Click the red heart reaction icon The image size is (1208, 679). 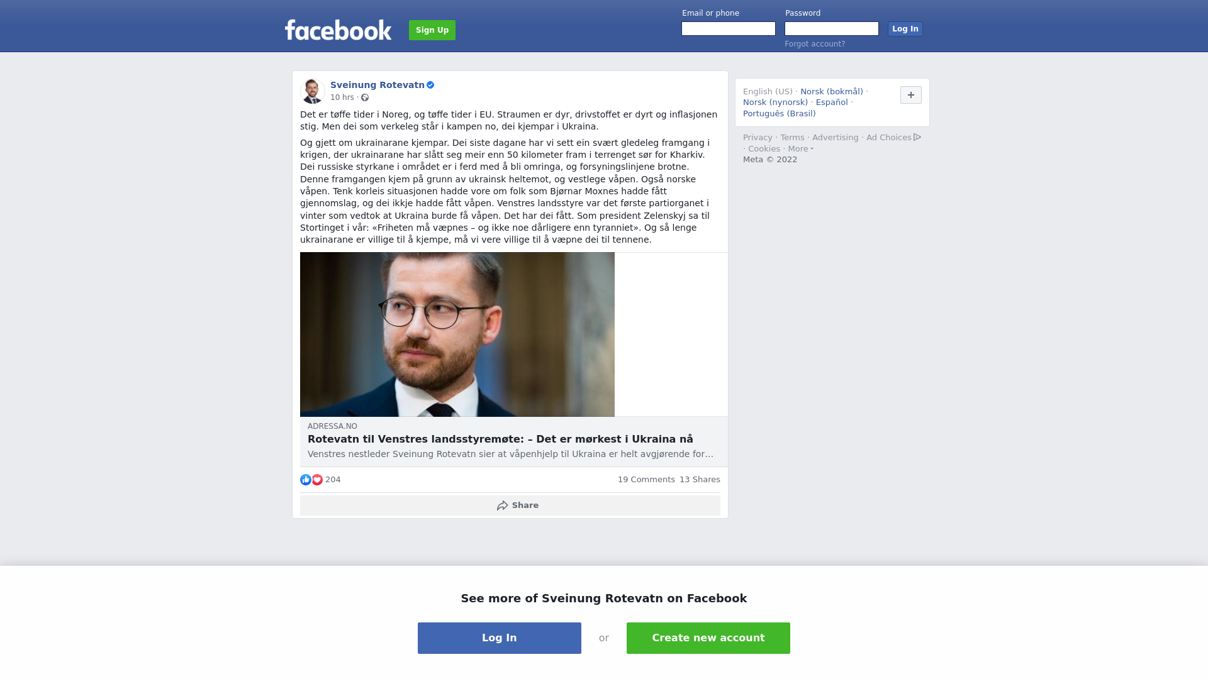coord(317,480)
